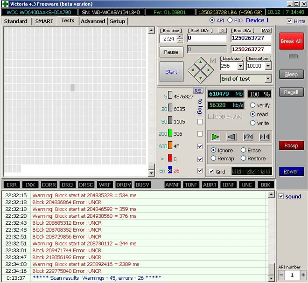Open the block size dropdown

point(240,66)
